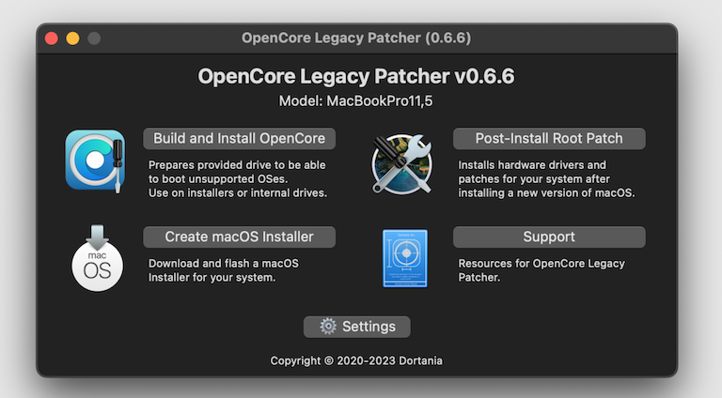Click the blue blueprint Support icon
Screen dimensions: 722x398
click(x=405, y=259)
